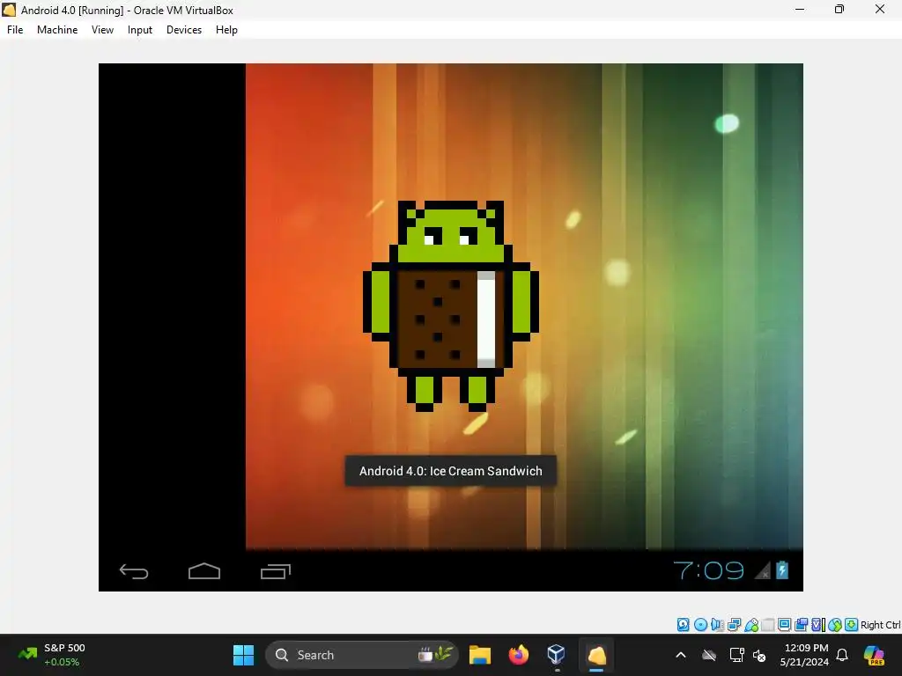
Task: Tap the Android back navigation button
Action: 134,570
